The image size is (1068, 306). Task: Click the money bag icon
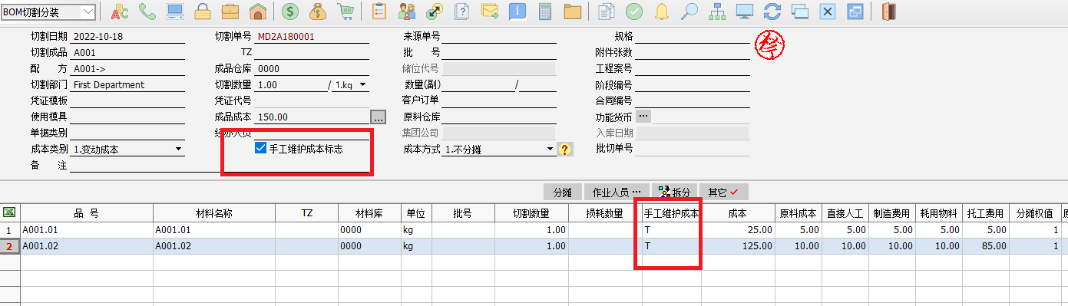click(318, 12)
